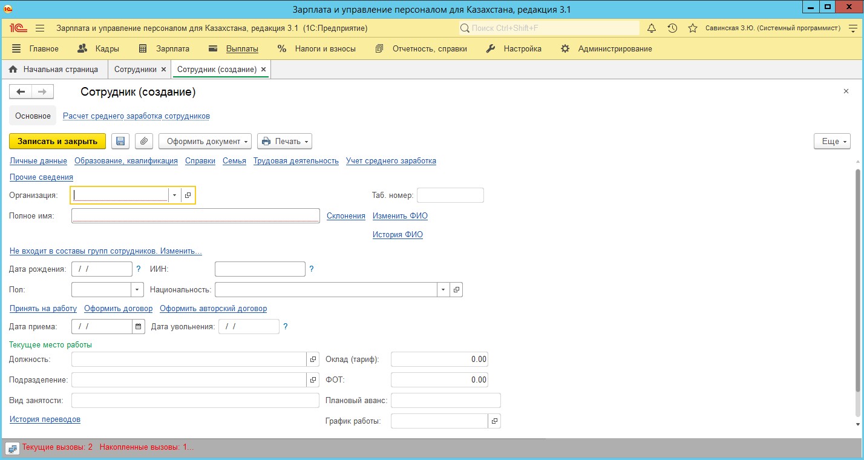Open favorites star icon
864x460 pixels.
(693, 28)
